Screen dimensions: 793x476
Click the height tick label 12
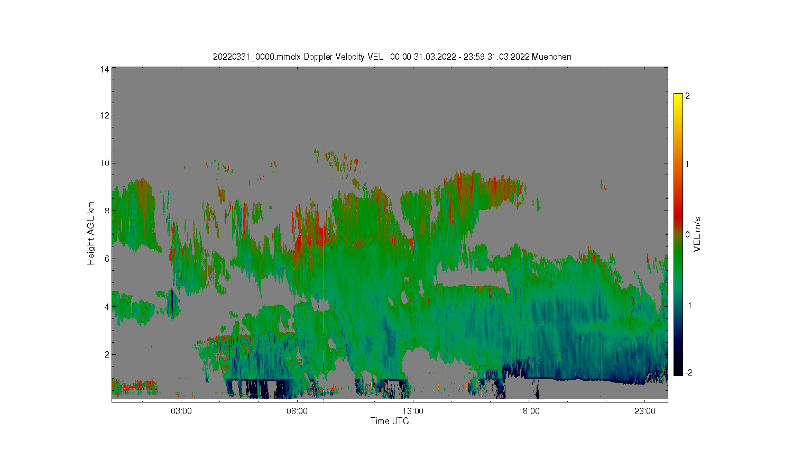pyautogui.click(x=105, y=115)
